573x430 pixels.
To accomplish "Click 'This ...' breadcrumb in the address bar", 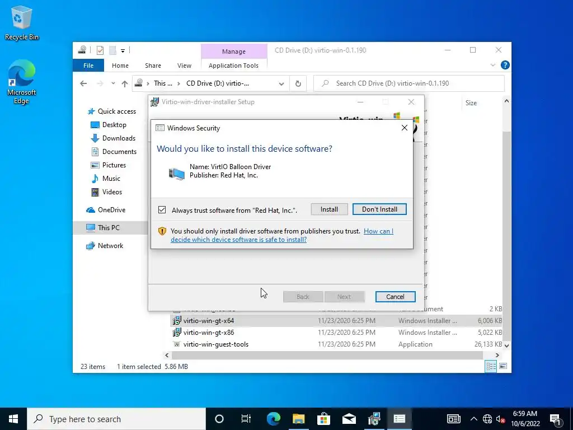I will (163, 83).
